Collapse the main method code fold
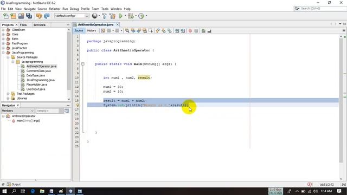This screenshot has height=195, width=347. [x=83, y=64]
